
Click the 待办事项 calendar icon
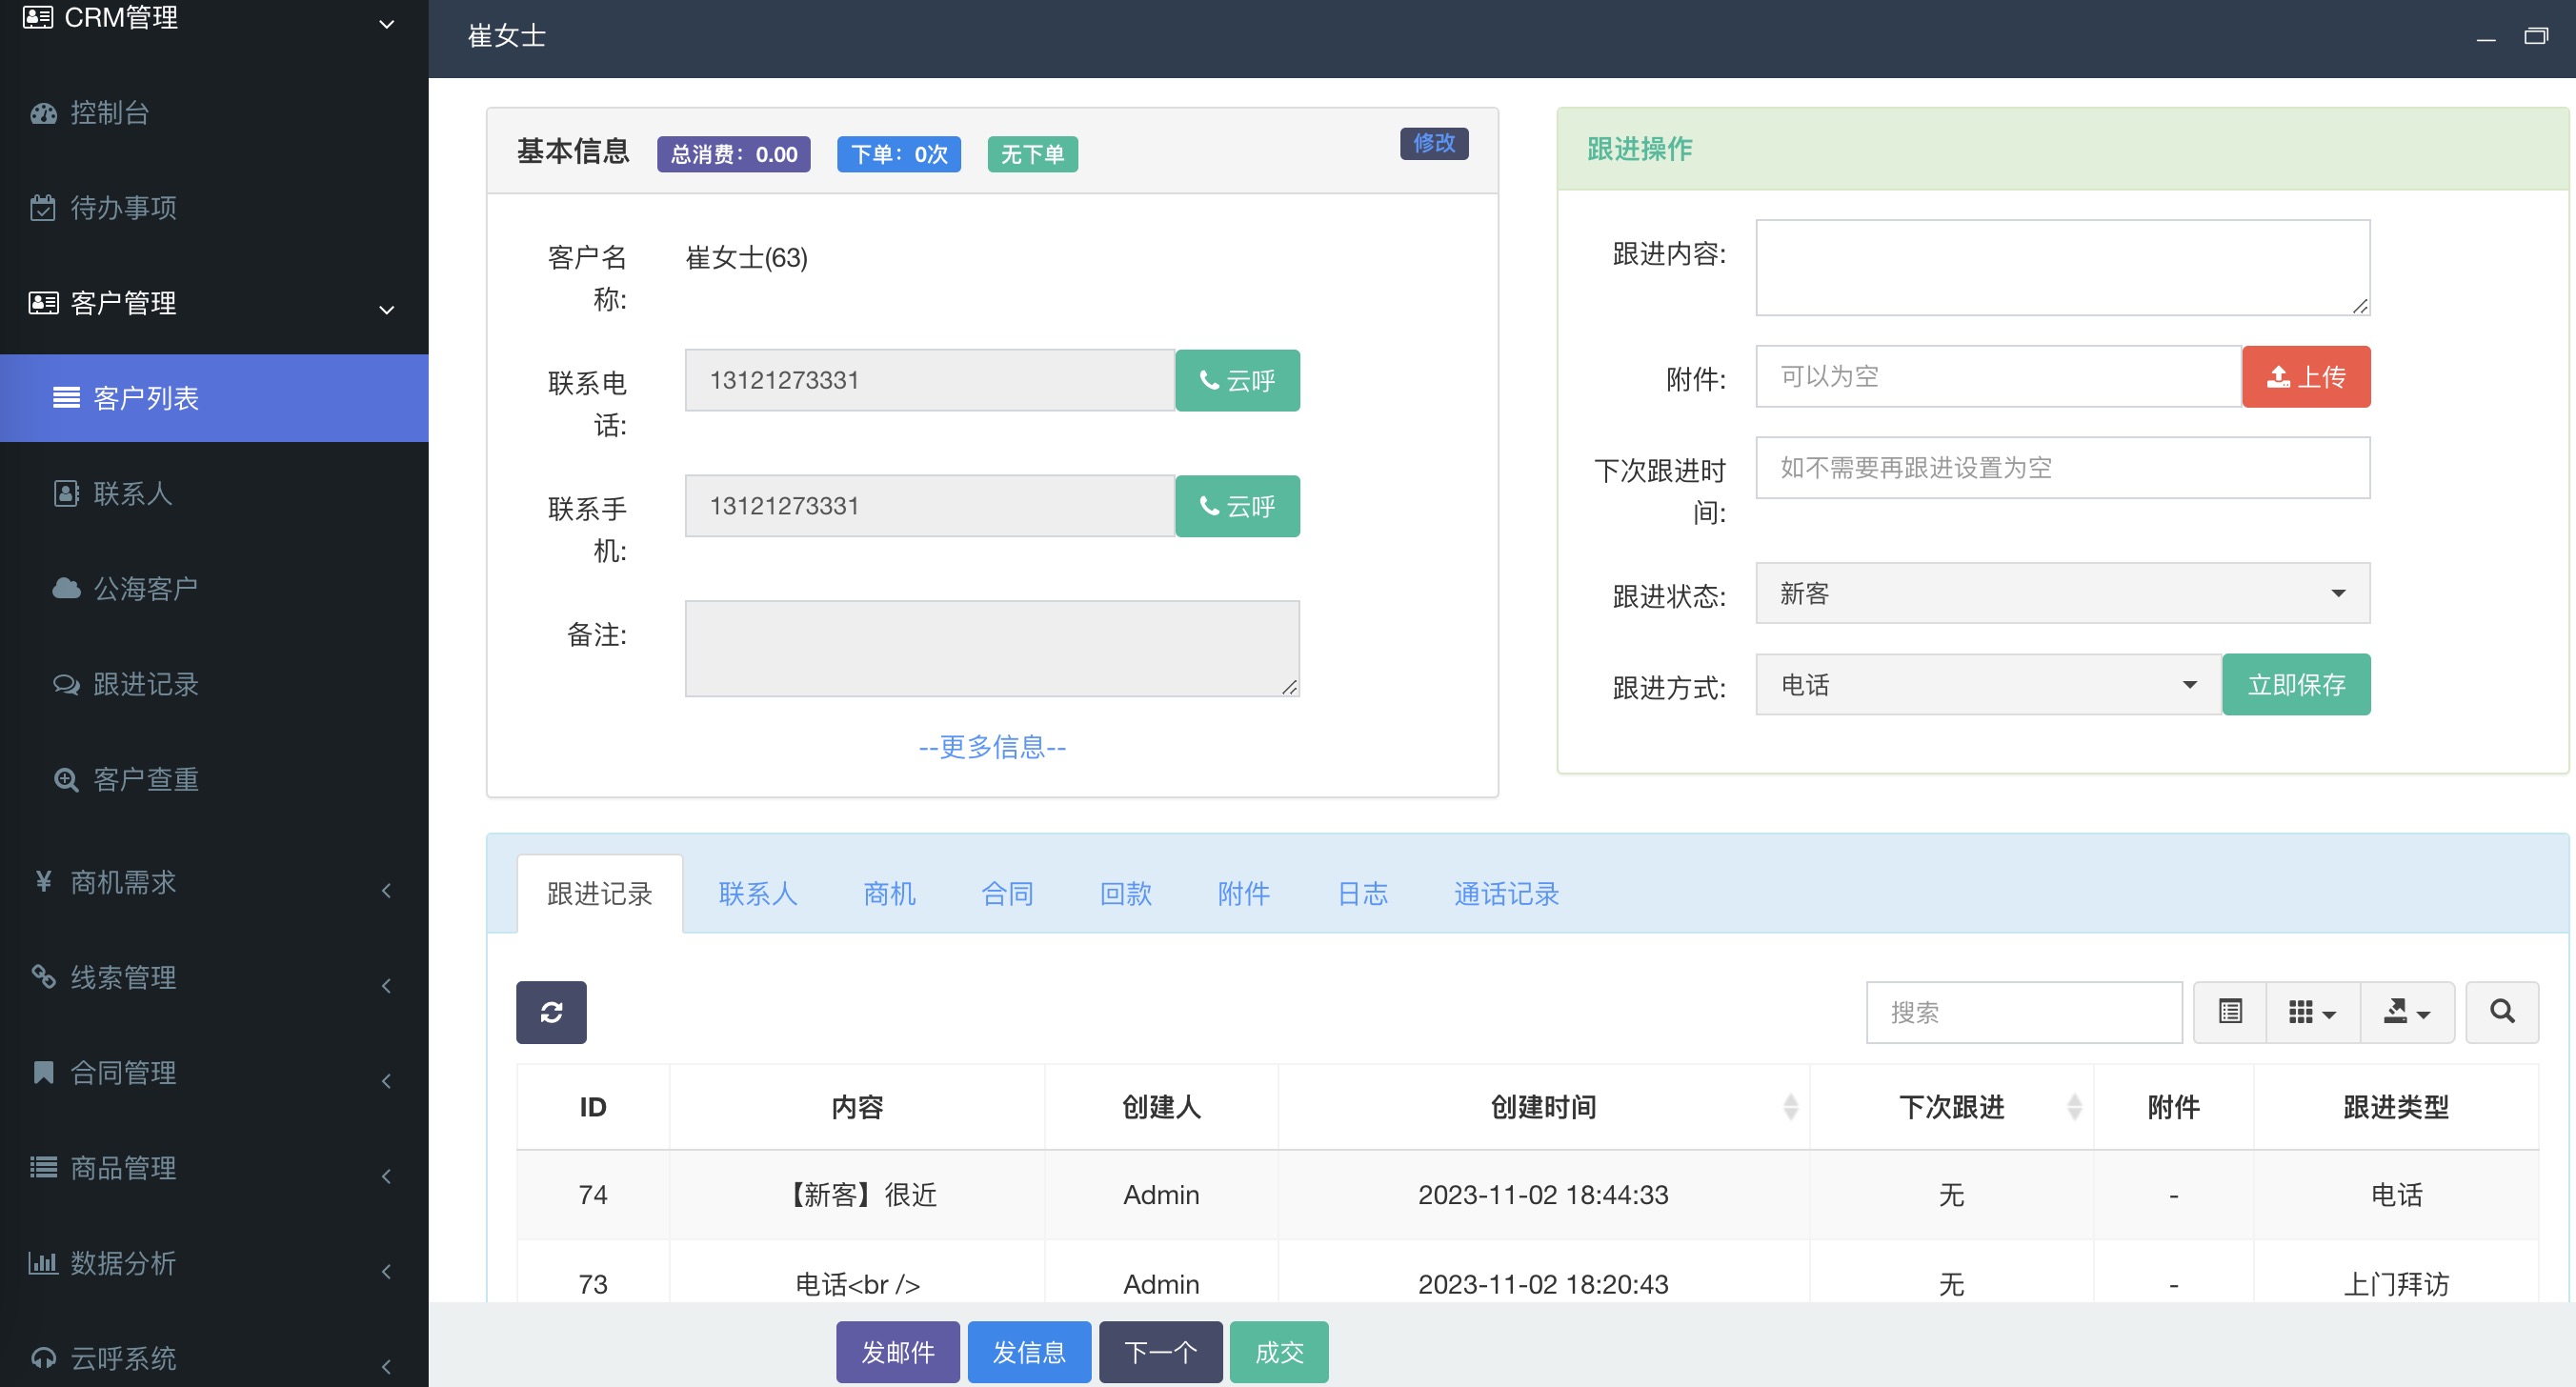(43, 208)
